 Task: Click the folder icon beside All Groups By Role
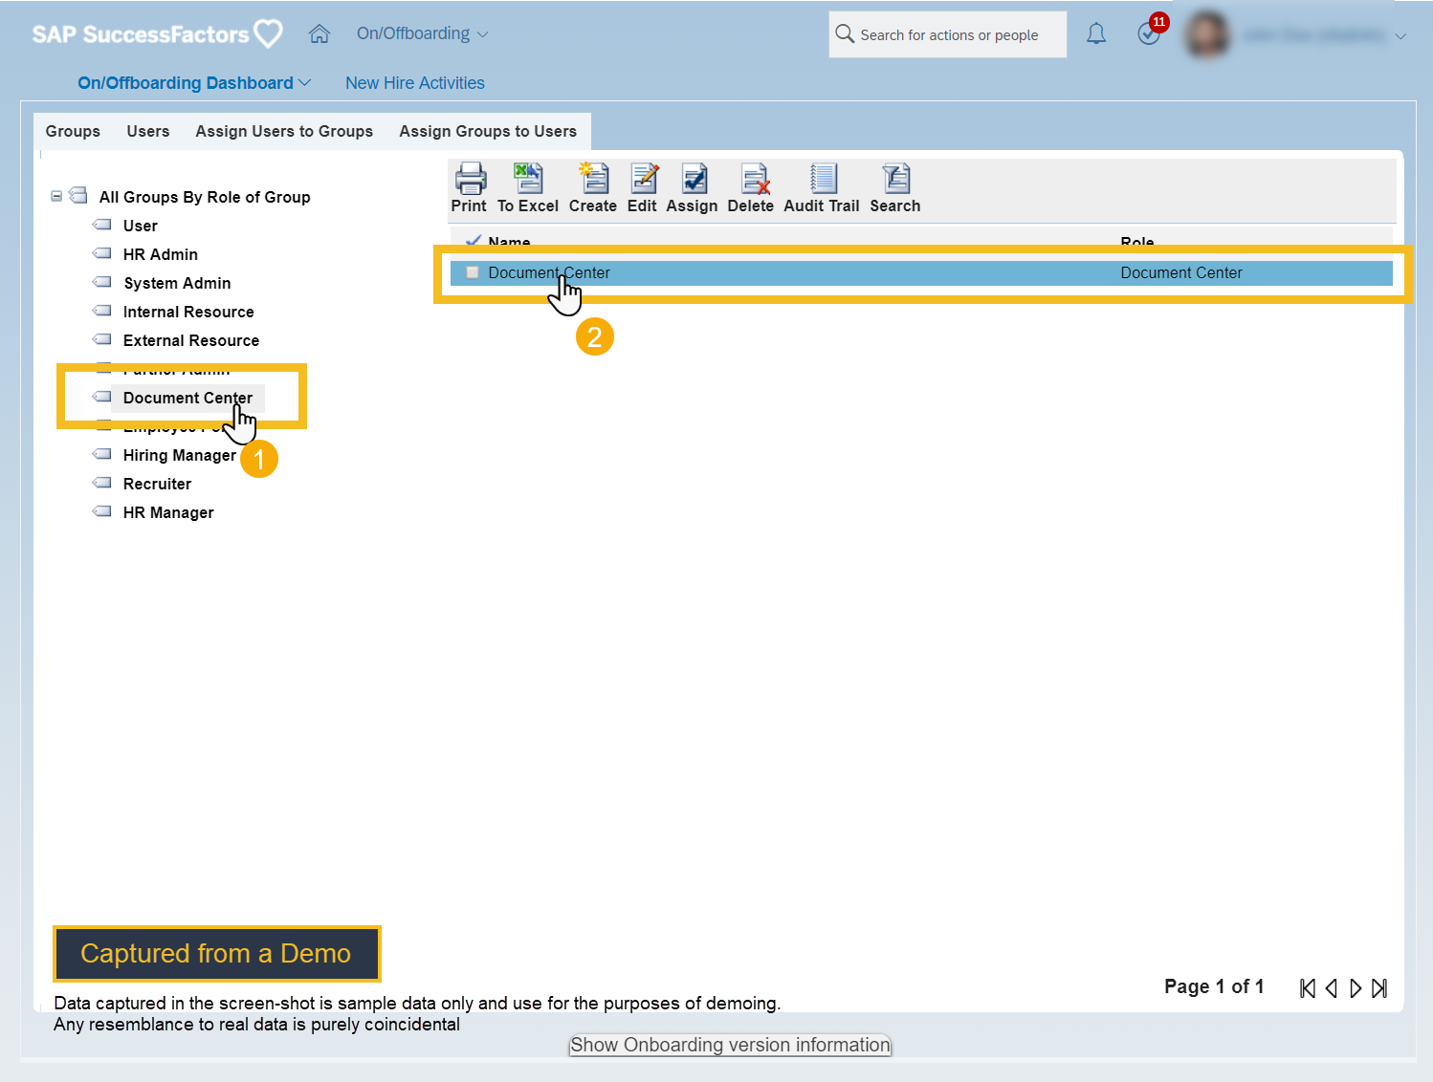[x=78, y=196]
